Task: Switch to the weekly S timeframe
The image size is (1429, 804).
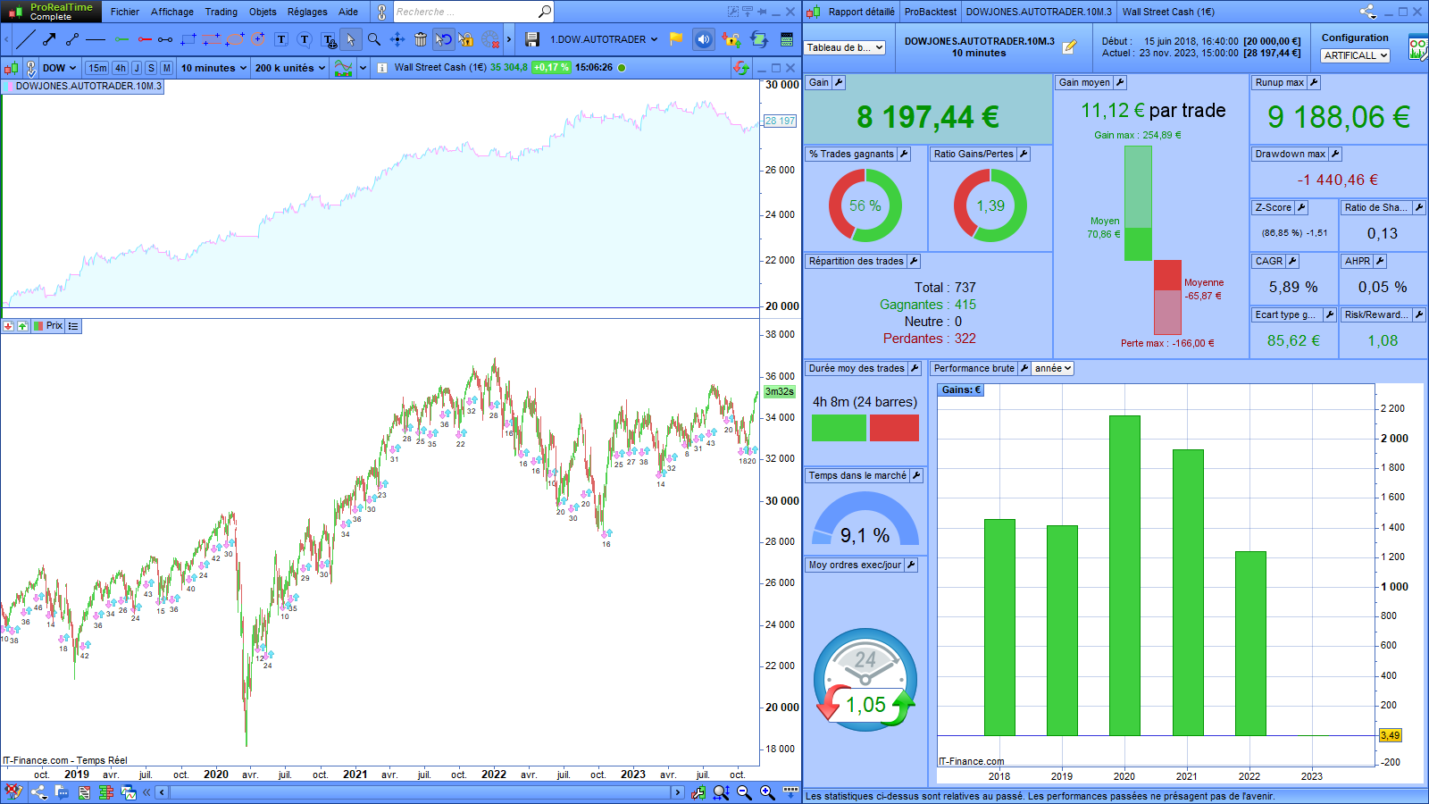Action: click(x=151, y=68)
